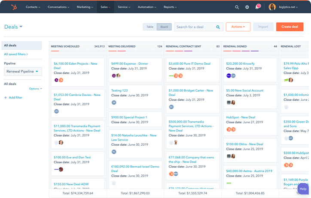The width and height of the screenshot is (311, 198).
Task: Click the plus icon beside Add filter
Action: [x=6, y=98]
